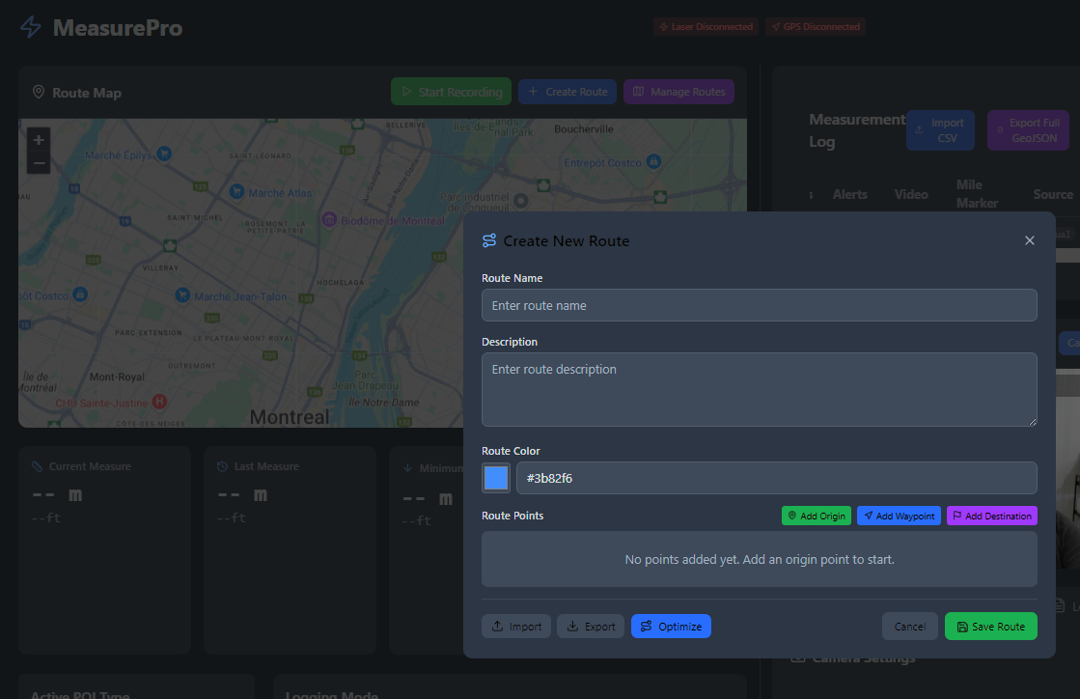Image resolution: width=1080 pixels, height=699 pixels.
Task: Click the Route Map location pin icon
Action: tap(38, 92)
